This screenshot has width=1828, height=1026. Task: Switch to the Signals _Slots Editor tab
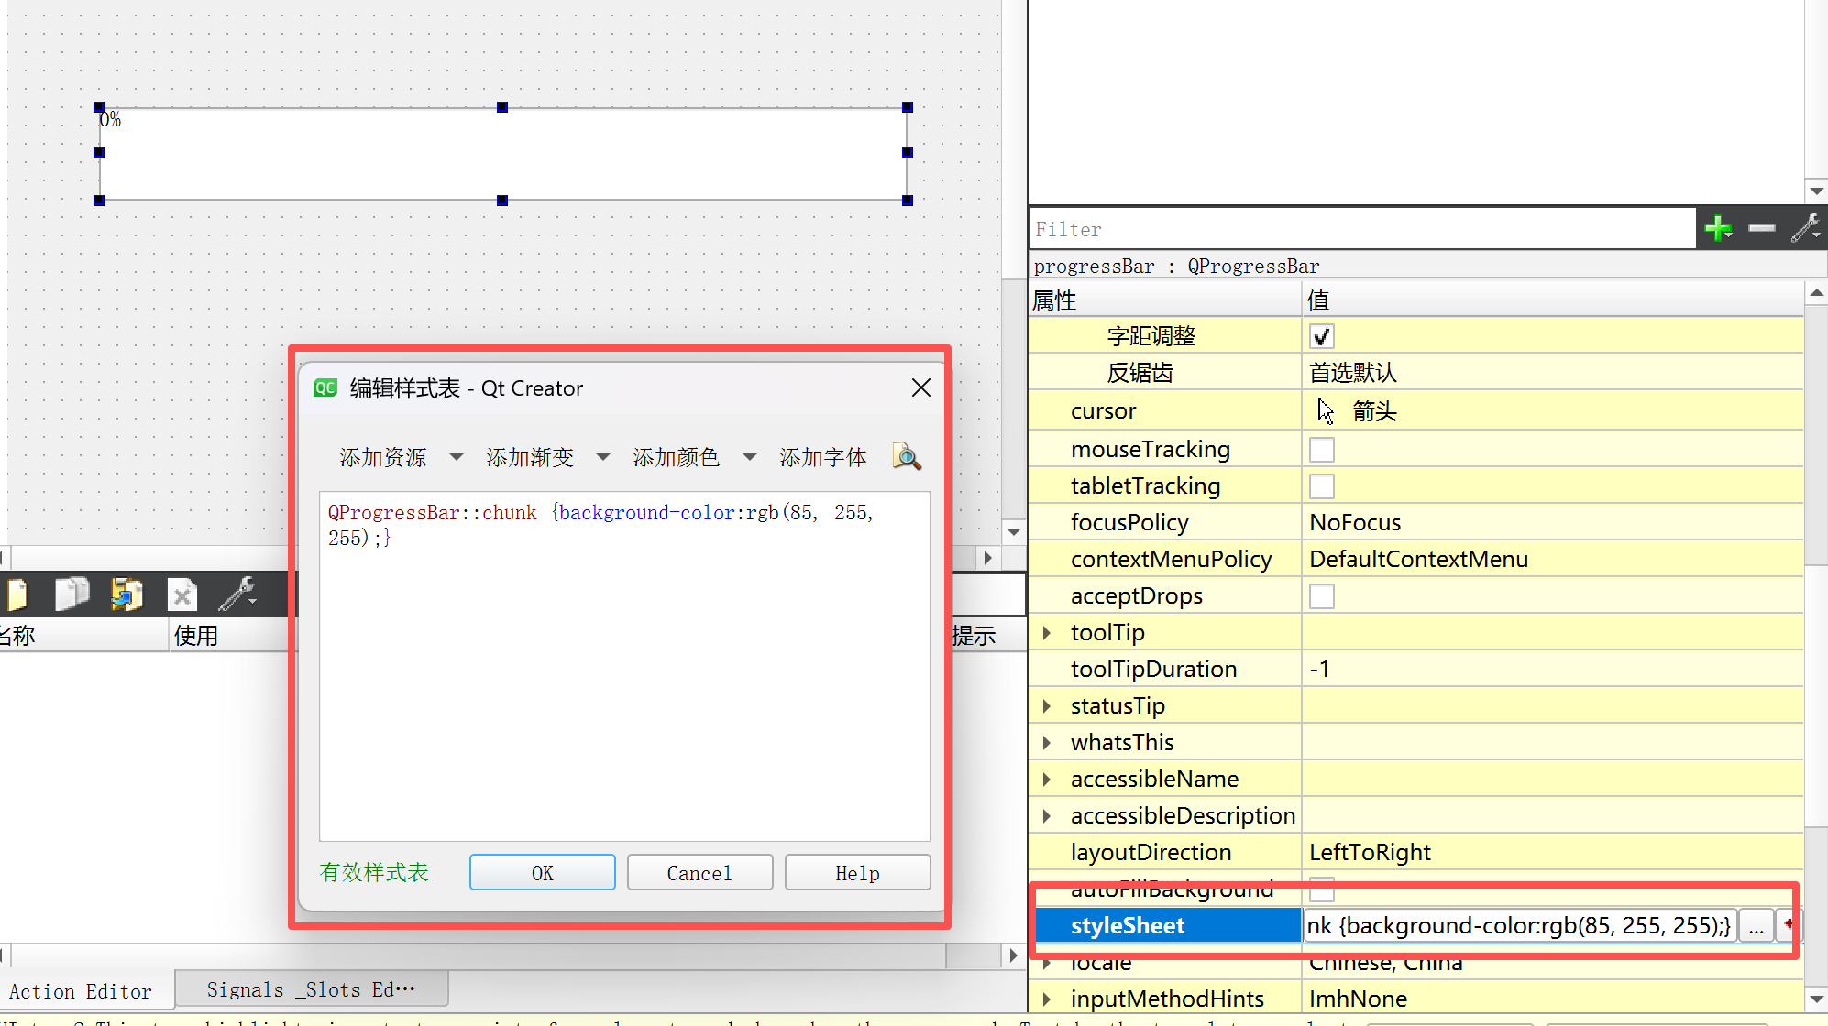point(311,989)
